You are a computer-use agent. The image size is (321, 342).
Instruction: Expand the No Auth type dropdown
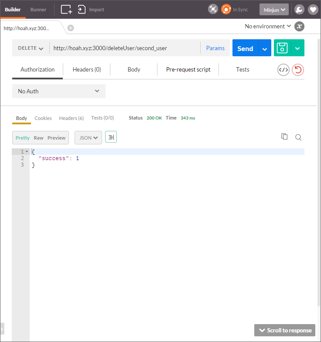[x=59, y=91]
